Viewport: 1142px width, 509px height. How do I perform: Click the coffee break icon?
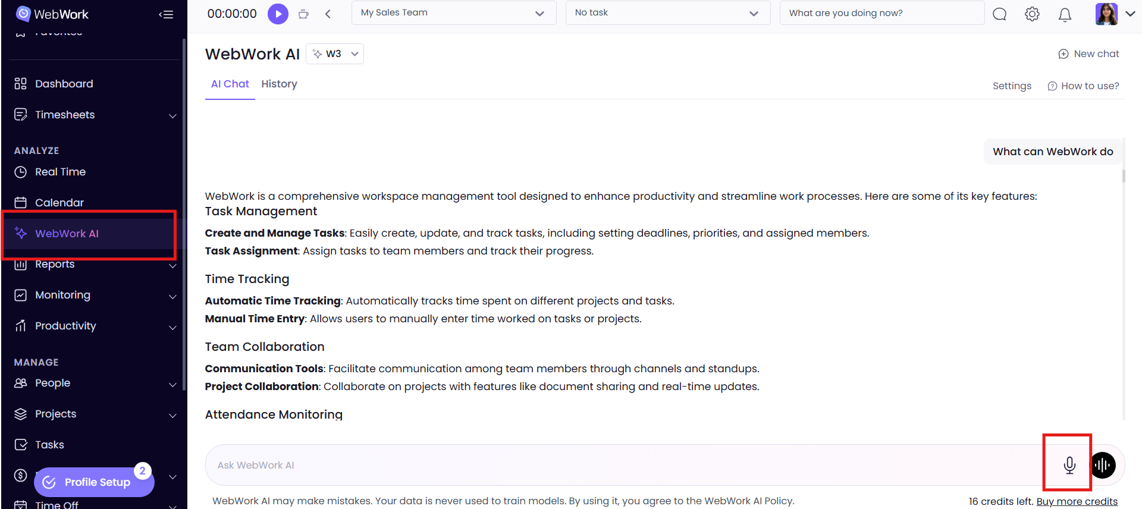(x=303, y=14)
